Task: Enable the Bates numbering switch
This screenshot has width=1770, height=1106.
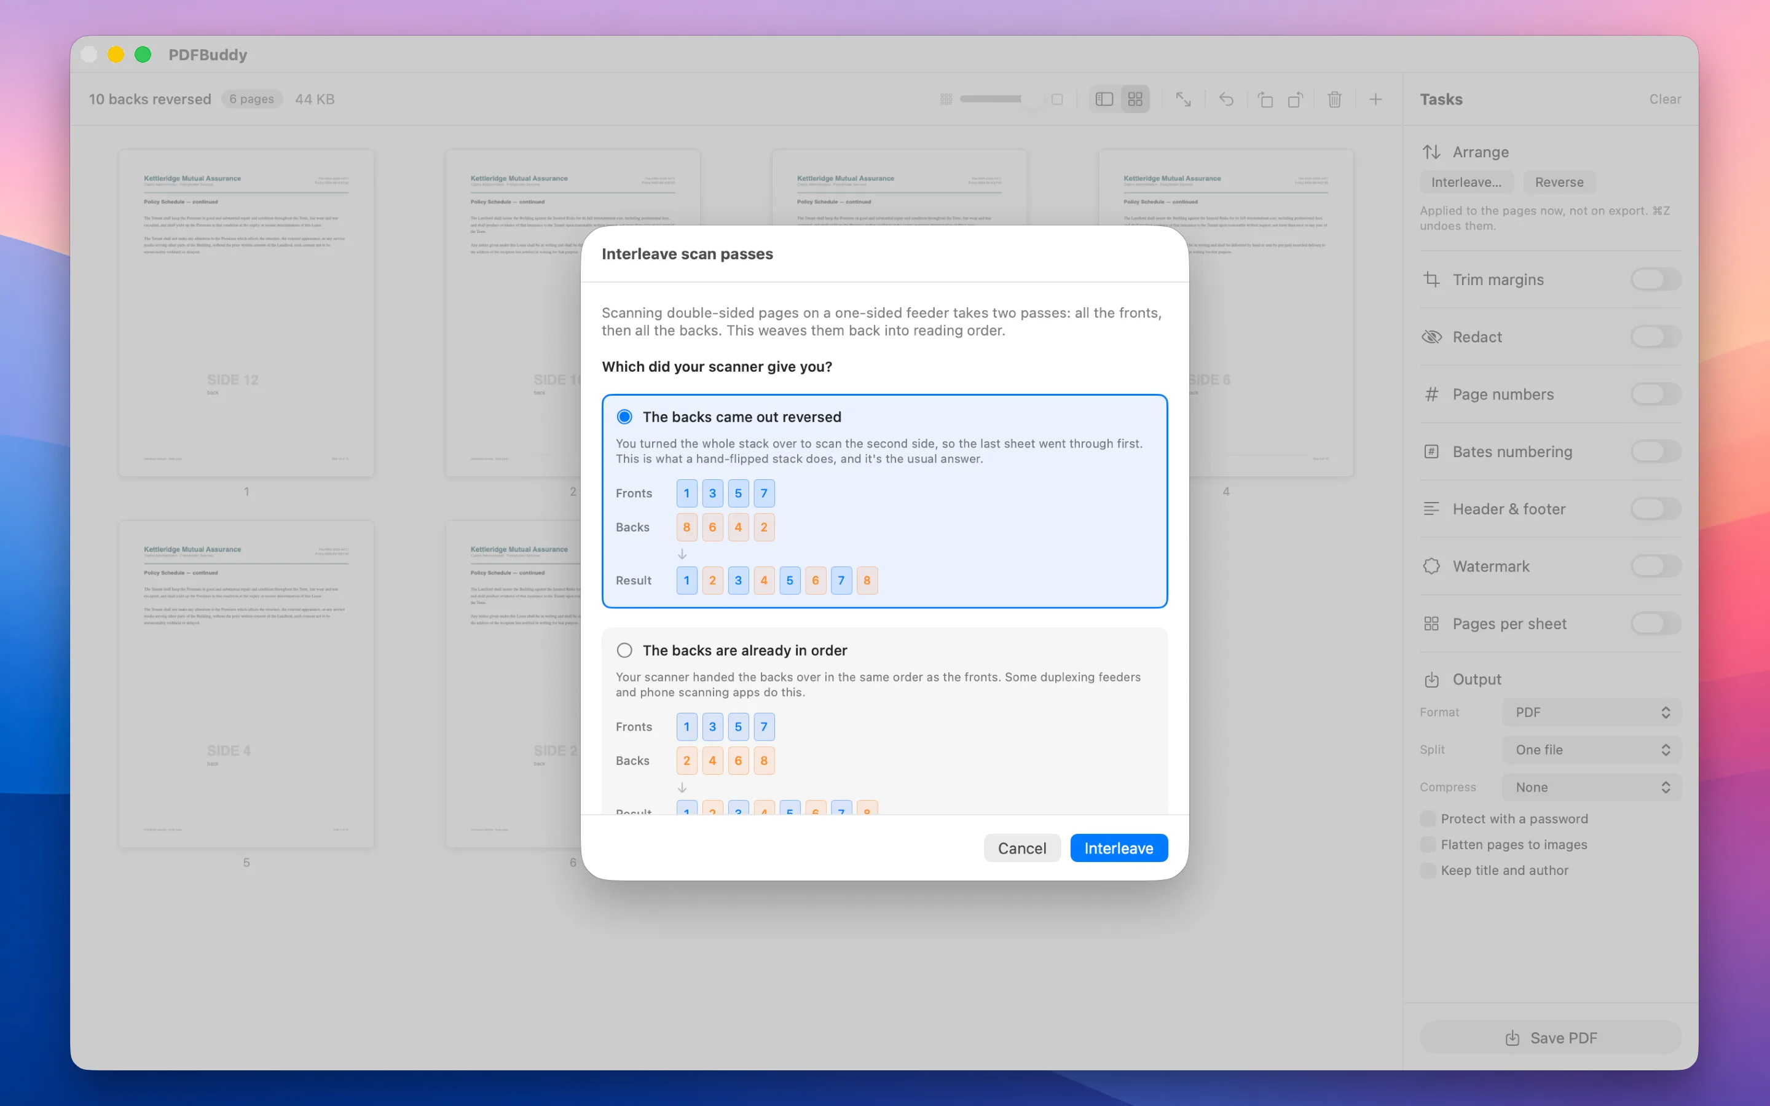Action: (1656, 452)
